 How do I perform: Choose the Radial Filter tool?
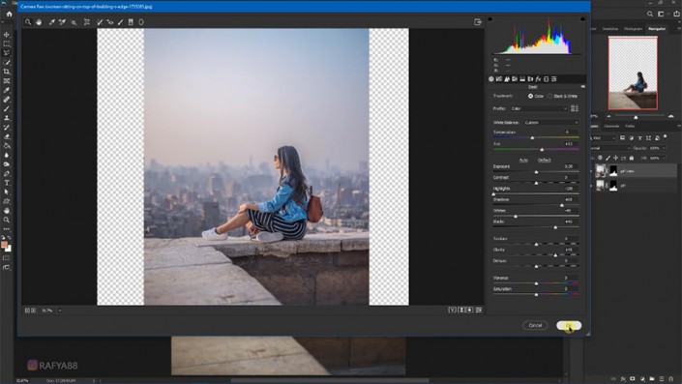coord(141,22)
